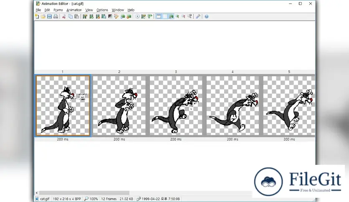Click the 192 x 216 x 4 BPP status entry
Screen dimensions: 349x202
click(x=67, y=199)
